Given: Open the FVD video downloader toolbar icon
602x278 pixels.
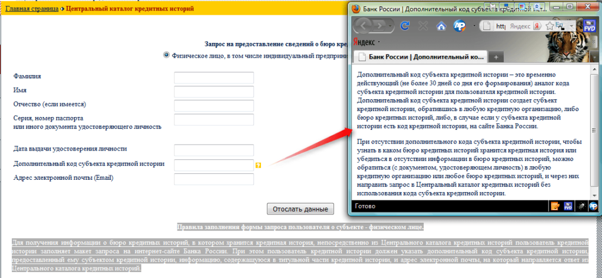Looking at the screenshot, I should [x=588, y=26].
